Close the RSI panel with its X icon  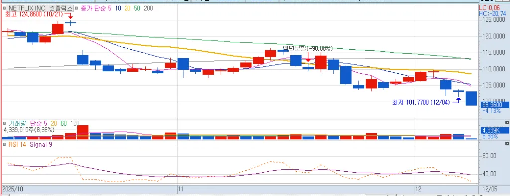(x=507, y=143)
